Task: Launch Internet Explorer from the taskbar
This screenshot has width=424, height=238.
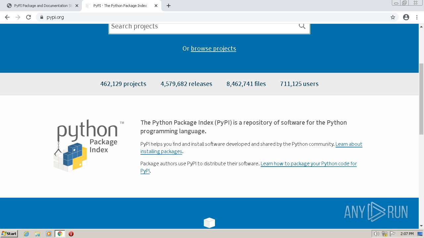Action: 26,234
